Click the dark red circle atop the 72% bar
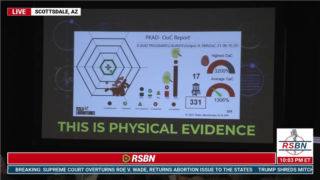This screenshot has width=320, height=180. click(x=176, y=62)
